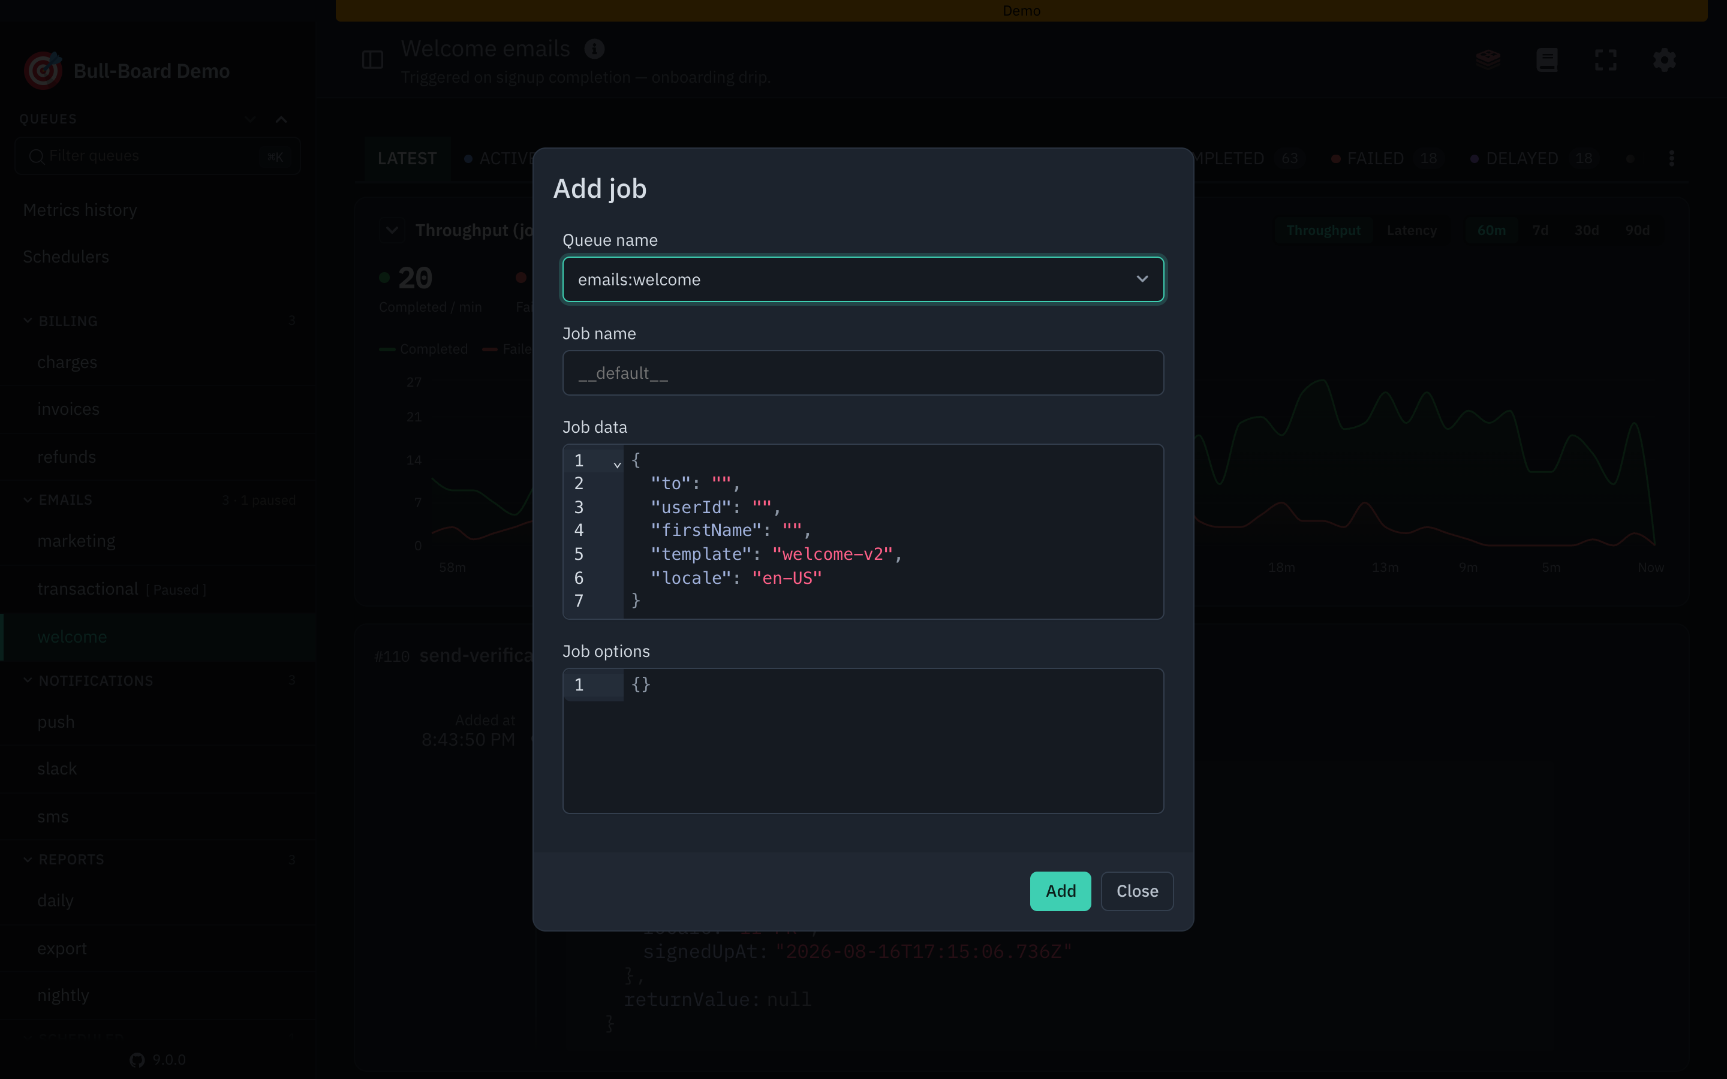Viewport: 1727px width, 1079px height.
Task: Open GitHub version 9.0.0 link
Action: (x=158, y=1060)
